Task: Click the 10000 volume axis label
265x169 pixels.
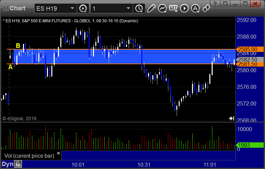Action: [245, 129]
